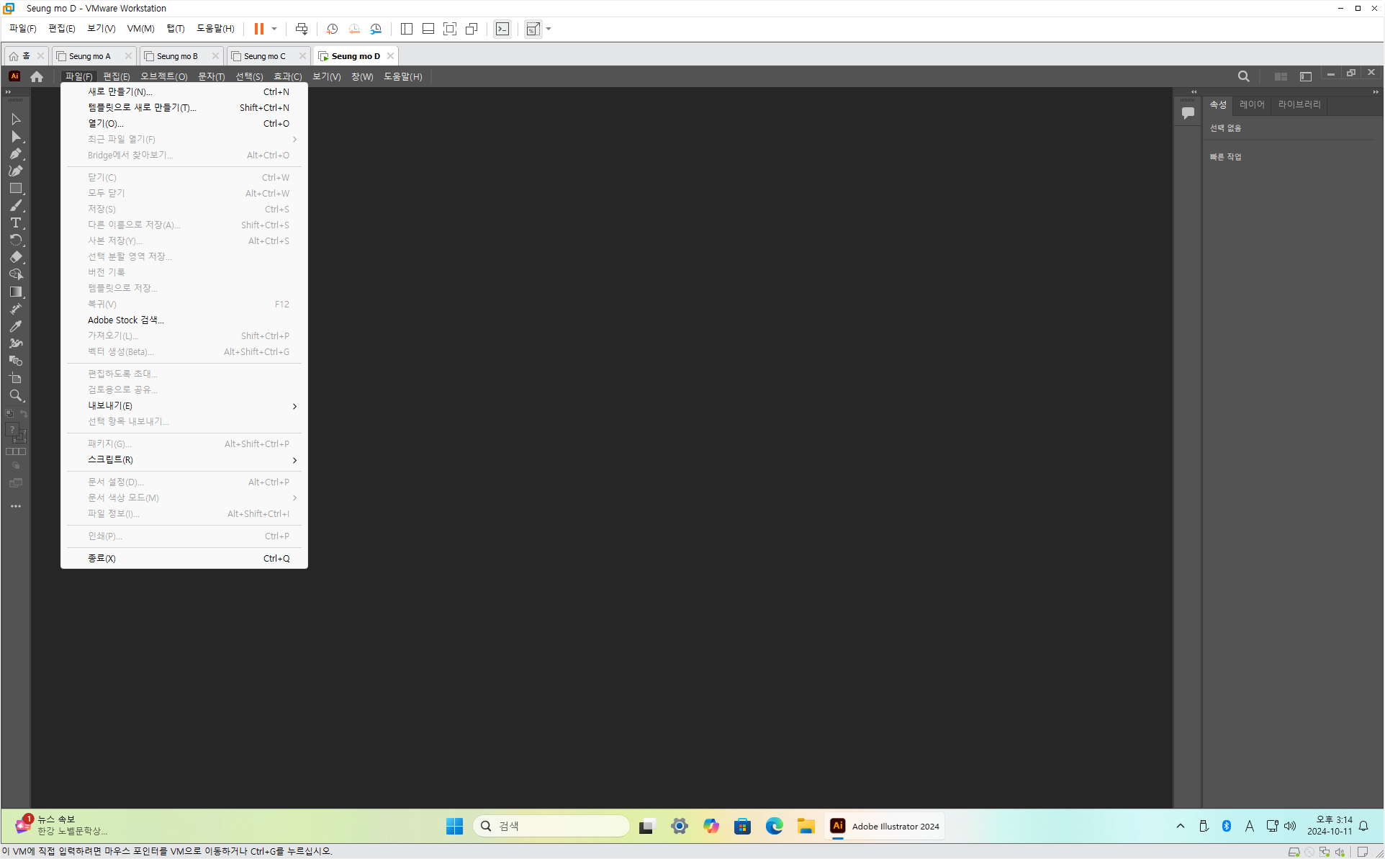
Task: Click Adobe Stock 검색 menu entry
Action: click(x=126, y=320)
